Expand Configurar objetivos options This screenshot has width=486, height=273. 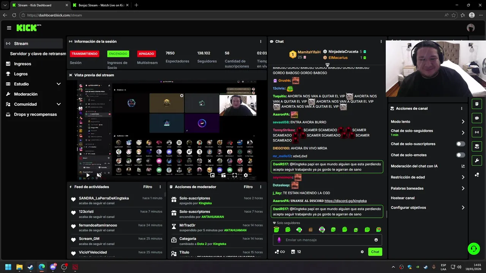[x=463, y=207]
